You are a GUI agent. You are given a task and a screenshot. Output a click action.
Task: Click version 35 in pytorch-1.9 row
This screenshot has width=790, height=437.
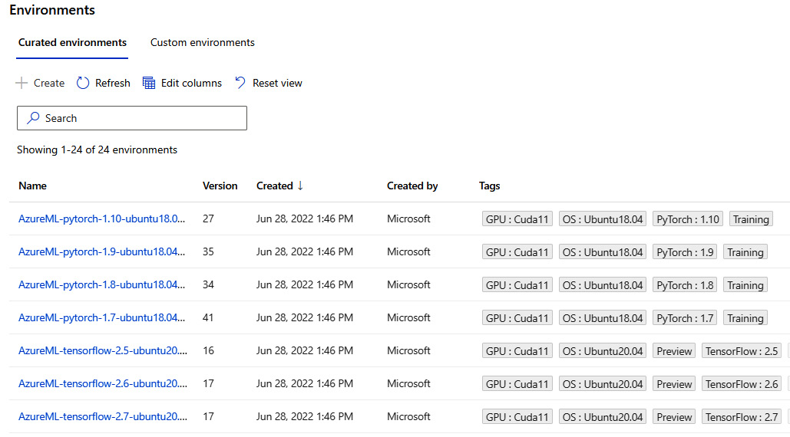tap(208, 251)
